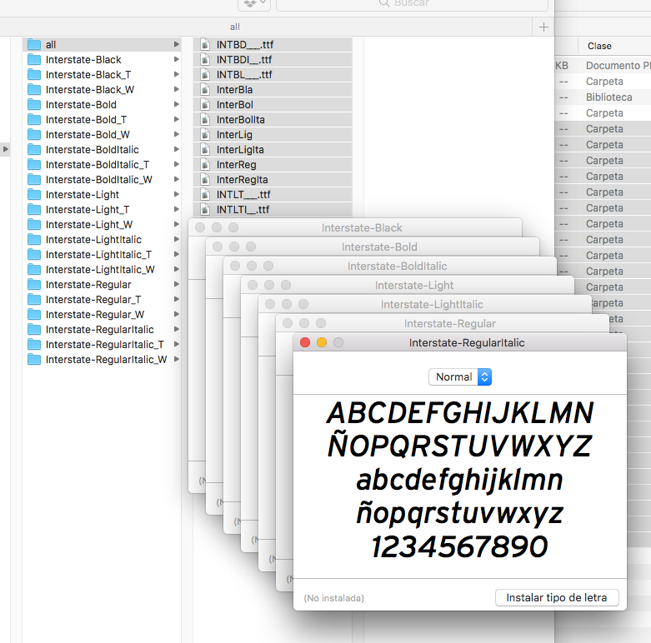The width and height of the screenshot is (651, 643).
Task: Click the InterBolIta file icon
Action: tap(205, 119)
